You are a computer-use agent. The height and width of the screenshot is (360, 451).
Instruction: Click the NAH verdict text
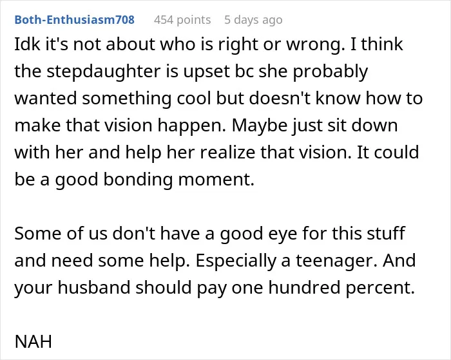(33, 341)
